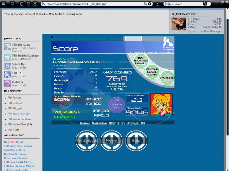The width and height of the screenshot is (229, 171).
Task: Click the Go arrow next to the address bar
Action: click(157, 4)
